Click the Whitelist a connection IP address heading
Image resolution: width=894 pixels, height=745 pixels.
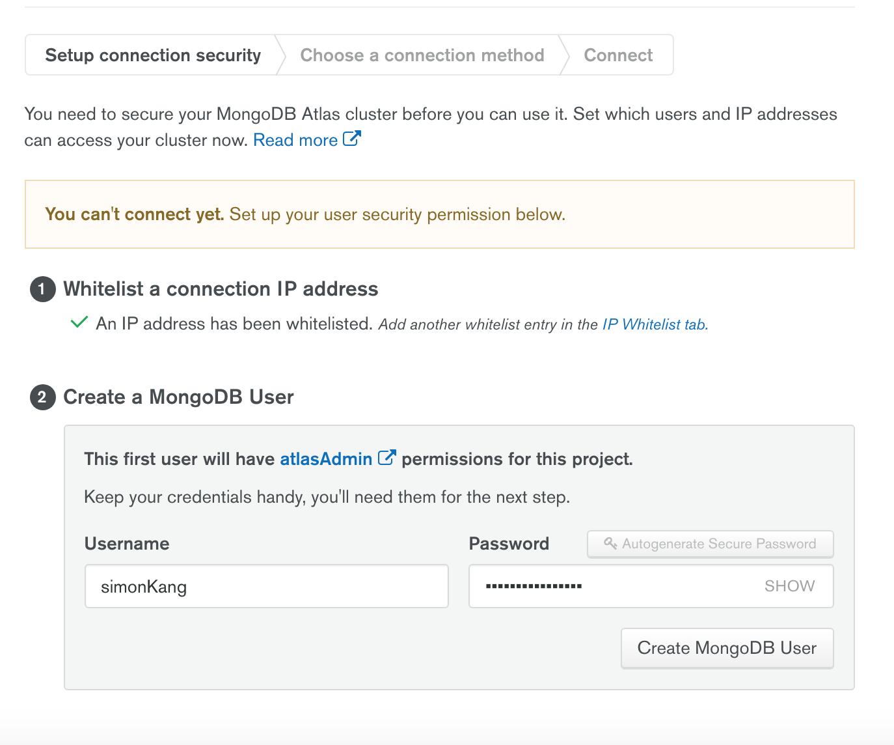221,289
